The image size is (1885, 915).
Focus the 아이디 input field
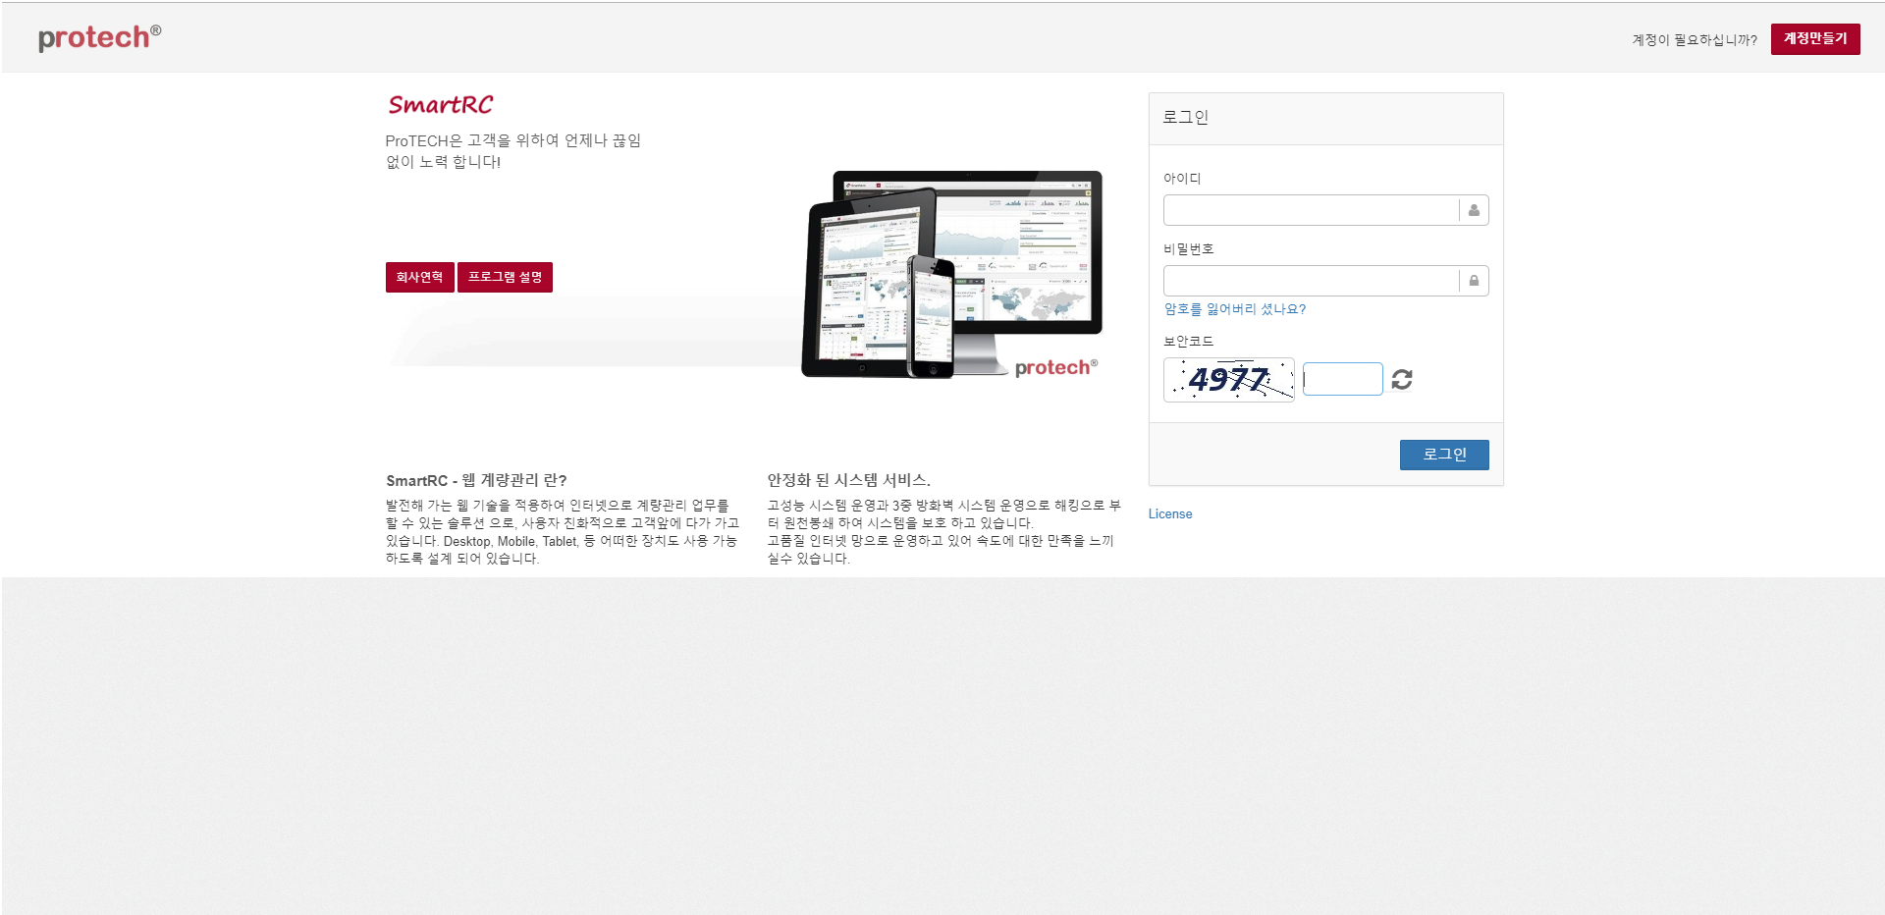1311,210
